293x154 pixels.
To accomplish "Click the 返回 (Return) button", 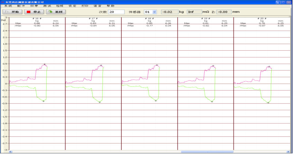I will [x=56, y=12].
